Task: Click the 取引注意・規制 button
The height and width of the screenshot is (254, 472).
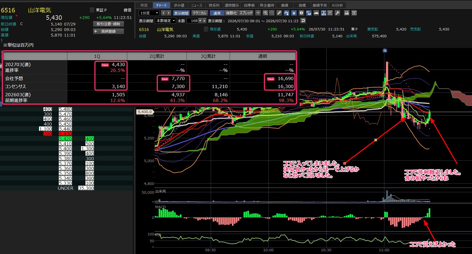Action: (x=109, y=24)
